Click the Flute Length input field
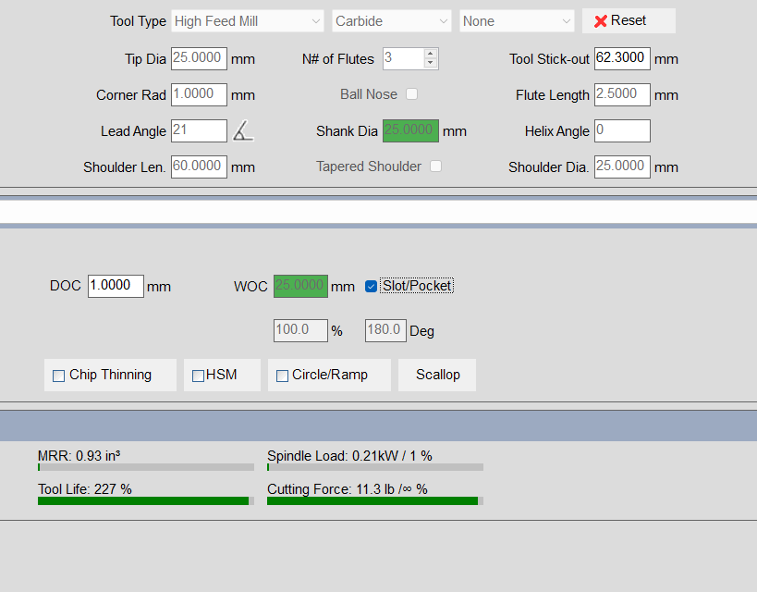The width and height of the screenshot is (757, 592). pyautogui.click(x=622, y=94)
